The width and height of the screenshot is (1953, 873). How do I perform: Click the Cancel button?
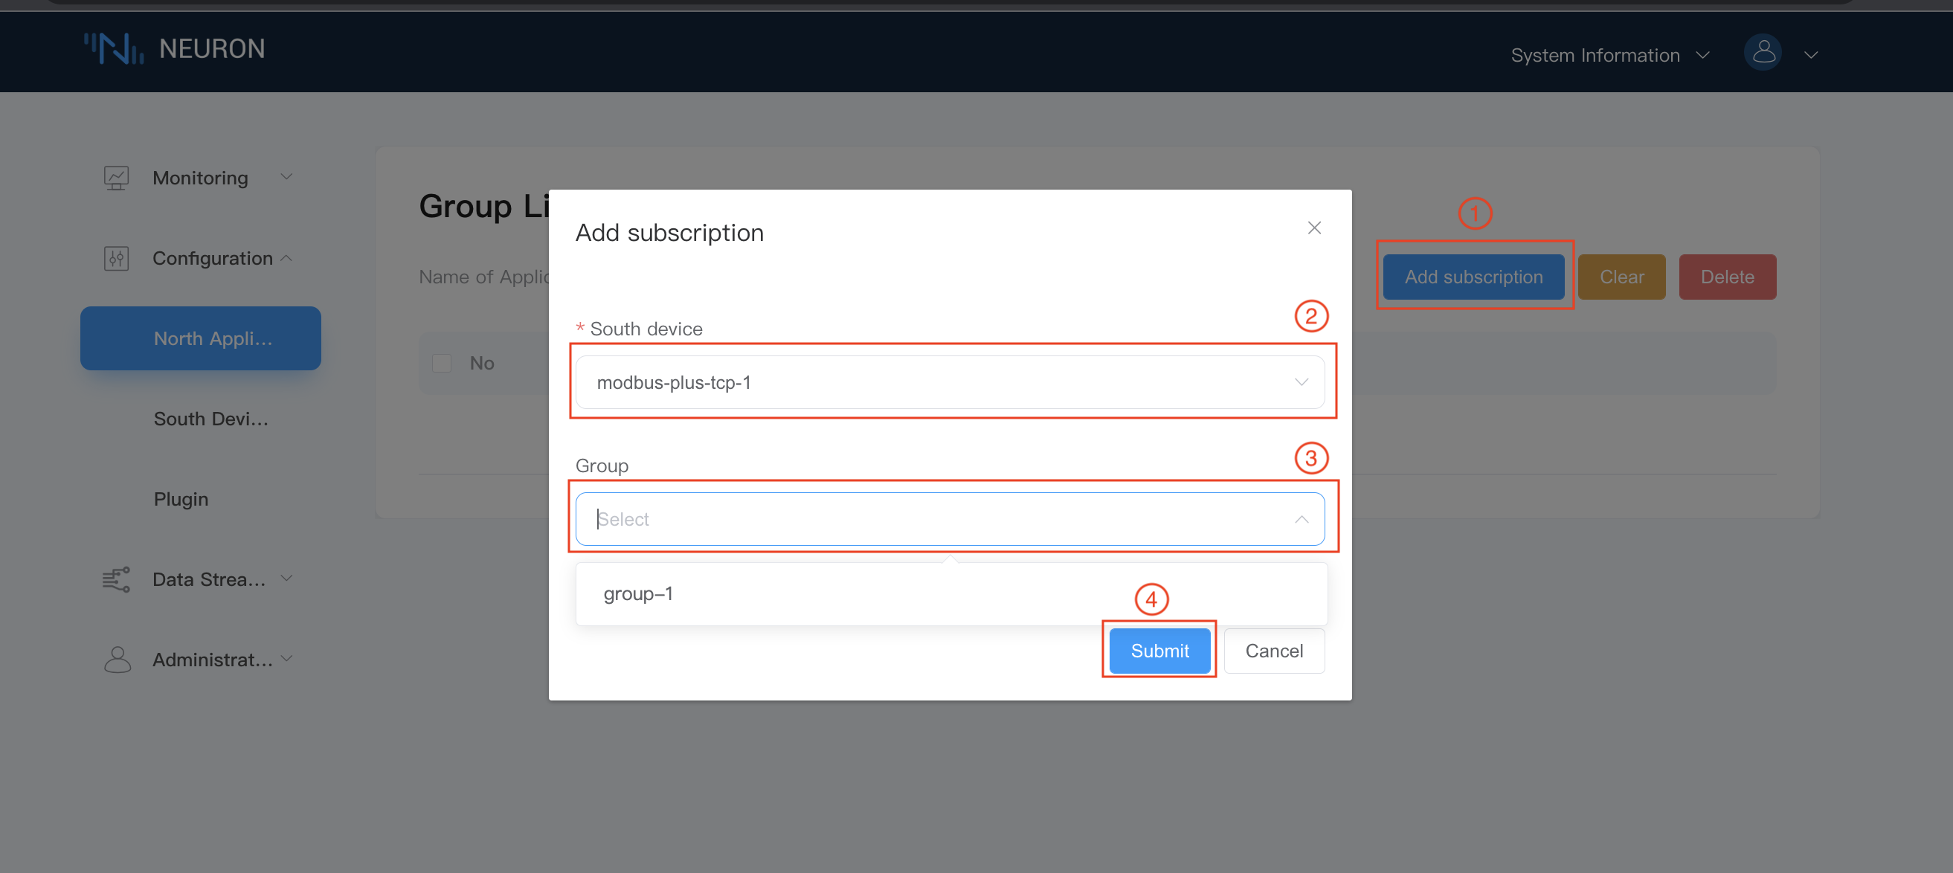click(1273, 650)
